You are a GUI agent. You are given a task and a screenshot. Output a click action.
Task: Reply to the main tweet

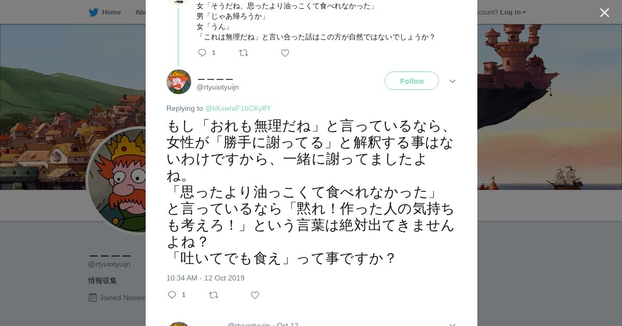pos(173,295)
